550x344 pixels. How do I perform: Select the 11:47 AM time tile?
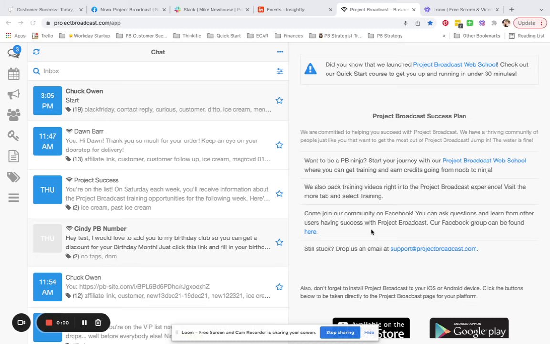47,141
